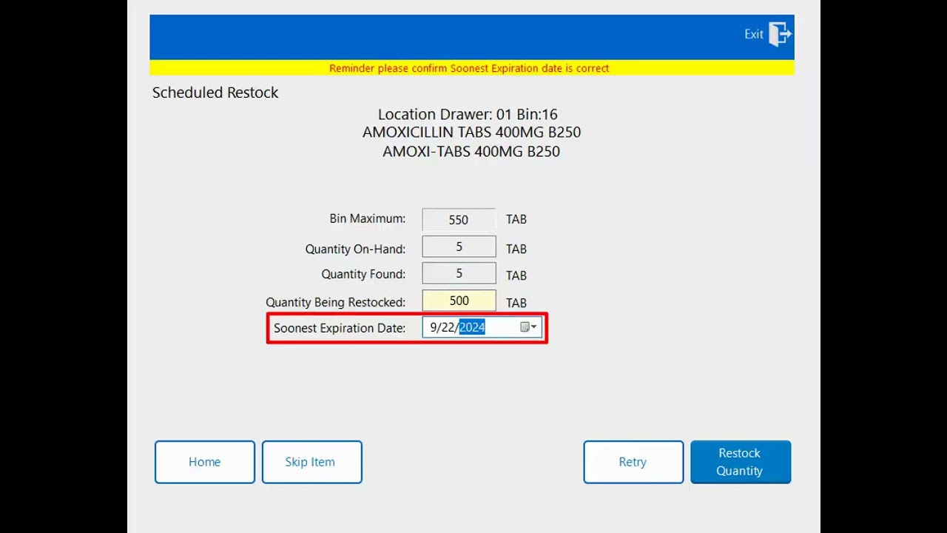
Task: Click TAB unit beside Bin Maximum
Action: (516, 219)
